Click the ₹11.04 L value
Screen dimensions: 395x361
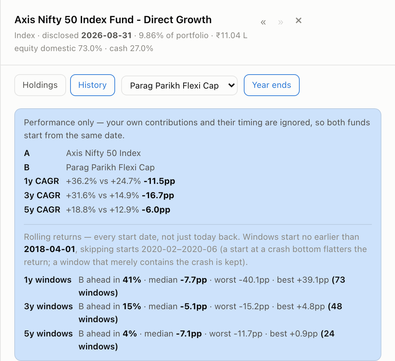232,35
